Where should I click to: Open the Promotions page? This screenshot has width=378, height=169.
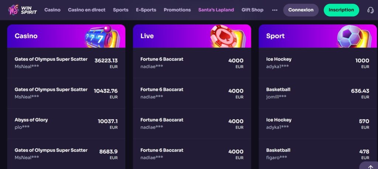coord(177,10)
